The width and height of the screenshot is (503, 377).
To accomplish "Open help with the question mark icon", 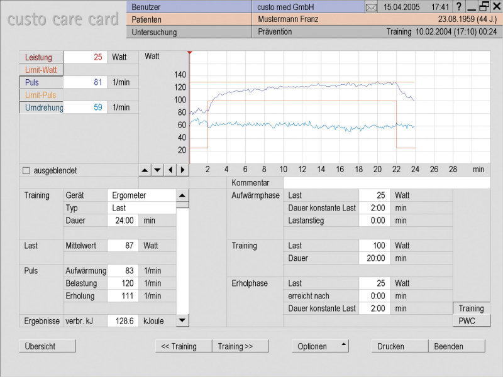I will [458, 7].
